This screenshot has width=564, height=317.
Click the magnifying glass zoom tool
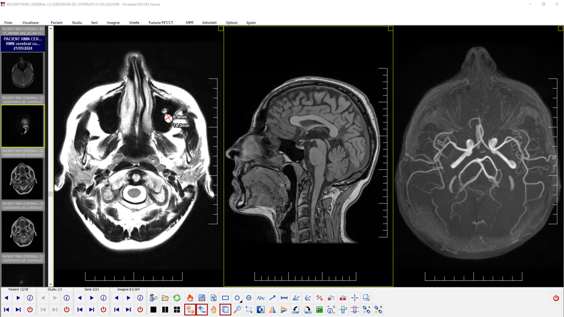tap(237, 310)
